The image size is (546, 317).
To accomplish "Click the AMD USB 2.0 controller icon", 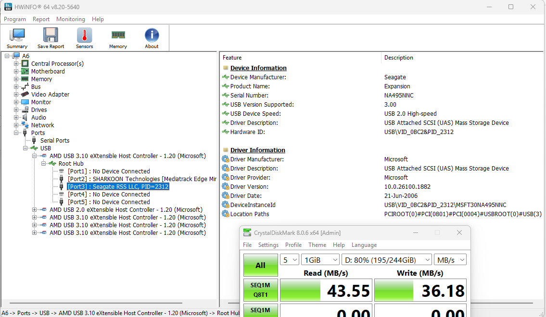I will coord(43,209).
